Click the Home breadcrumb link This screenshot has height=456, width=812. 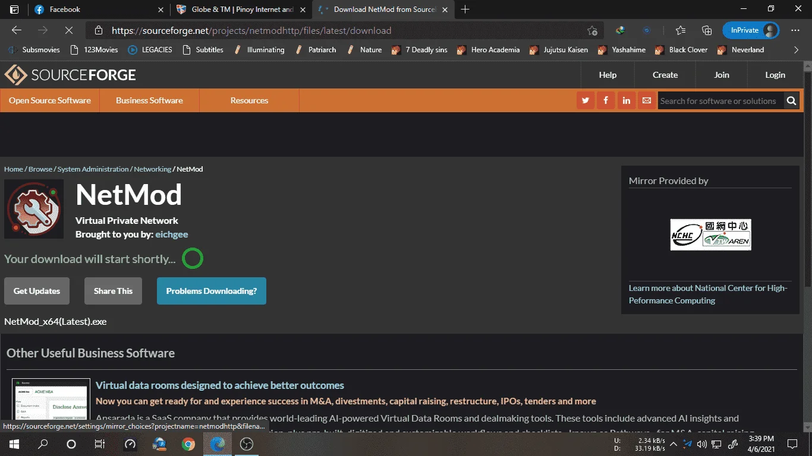pyautogui.click(x=14, y=169)
